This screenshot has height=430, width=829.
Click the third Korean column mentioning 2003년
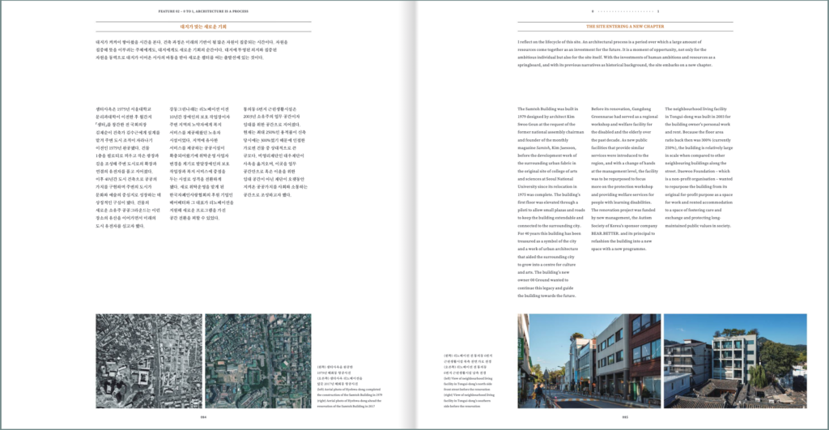[x=275, y=151]
